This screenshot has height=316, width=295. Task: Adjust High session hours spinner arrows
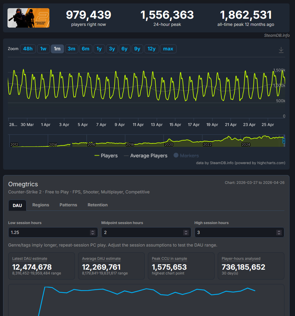point(279,233)
